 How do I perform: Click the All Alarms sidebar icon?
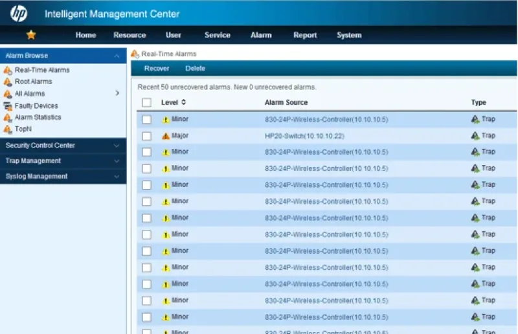pos(8,94)
